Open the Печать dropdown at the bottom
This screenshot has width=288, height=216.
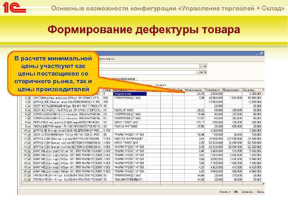225,192
